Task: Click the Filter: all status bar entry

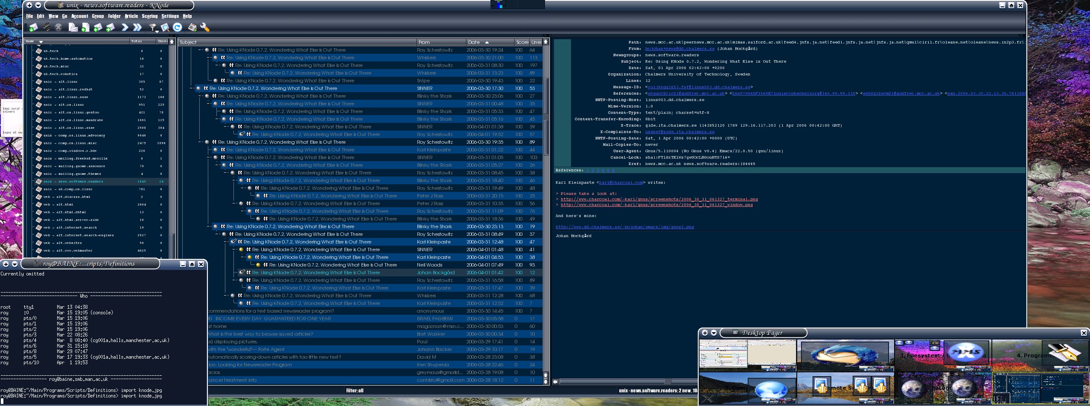Action: click(x=355, y=390)
